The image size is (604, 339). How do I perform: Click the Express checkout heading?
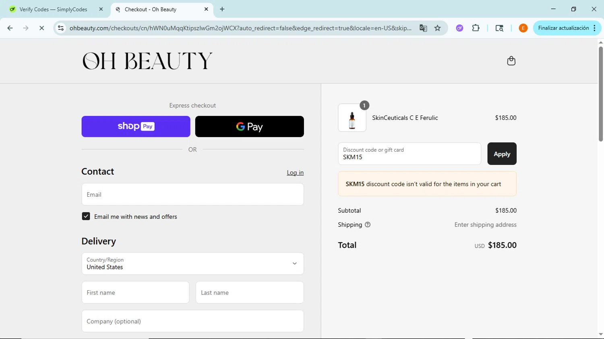(x=192, y=105)
